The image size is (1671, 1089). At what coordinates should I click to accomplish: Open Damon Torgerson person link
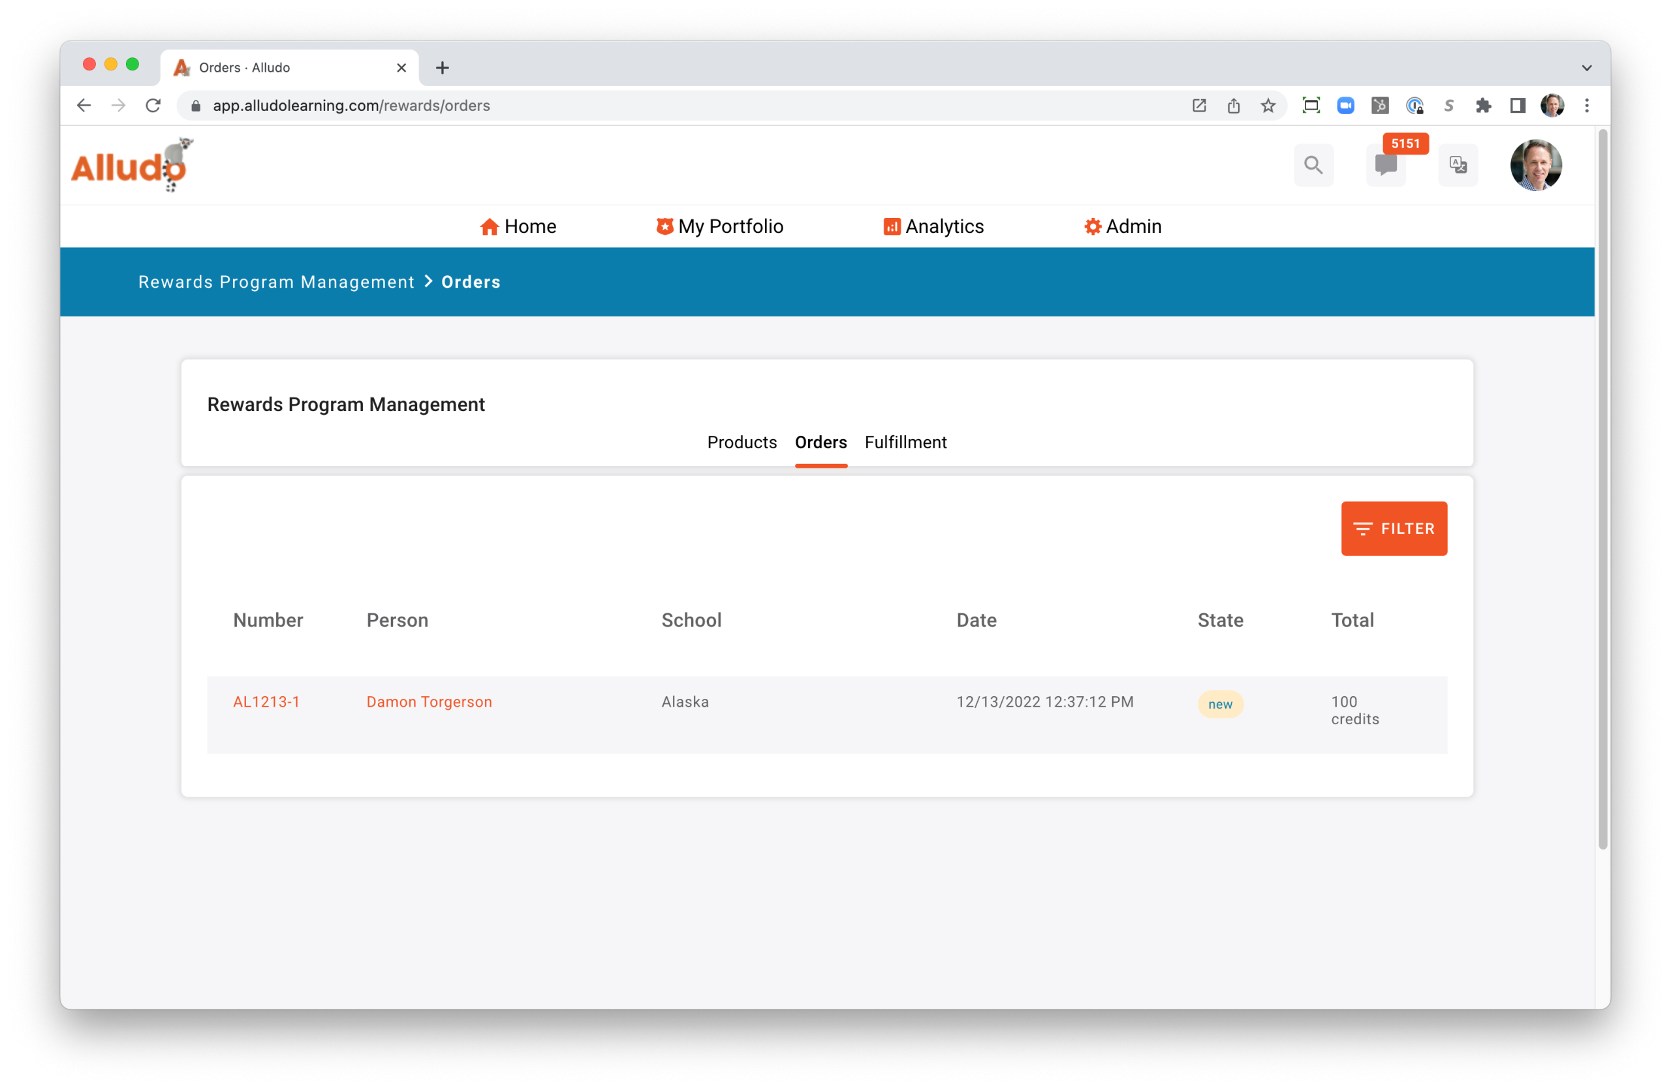click(x=429, y=701)
